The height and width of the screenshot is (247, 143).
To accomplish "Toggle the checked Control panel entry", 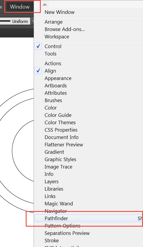I will (53, 46).
